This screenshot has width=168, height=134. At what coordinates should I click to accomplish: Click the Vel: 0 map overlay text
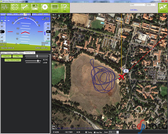point(54,17)
